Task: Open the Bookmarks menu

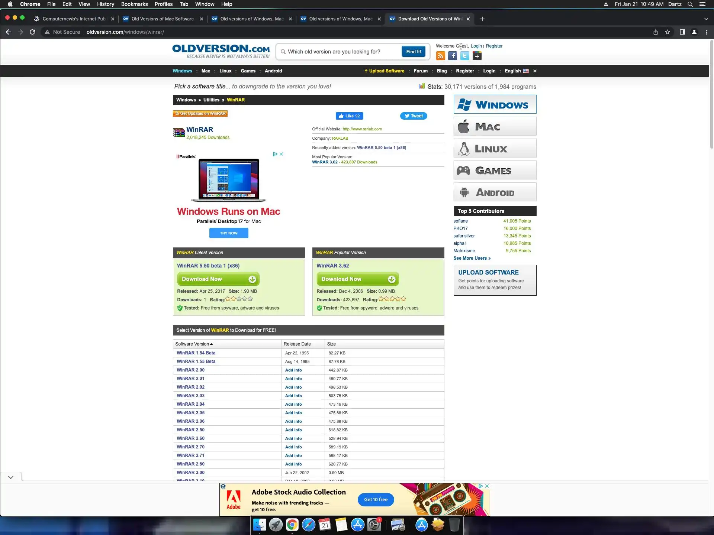Action: 134,4
